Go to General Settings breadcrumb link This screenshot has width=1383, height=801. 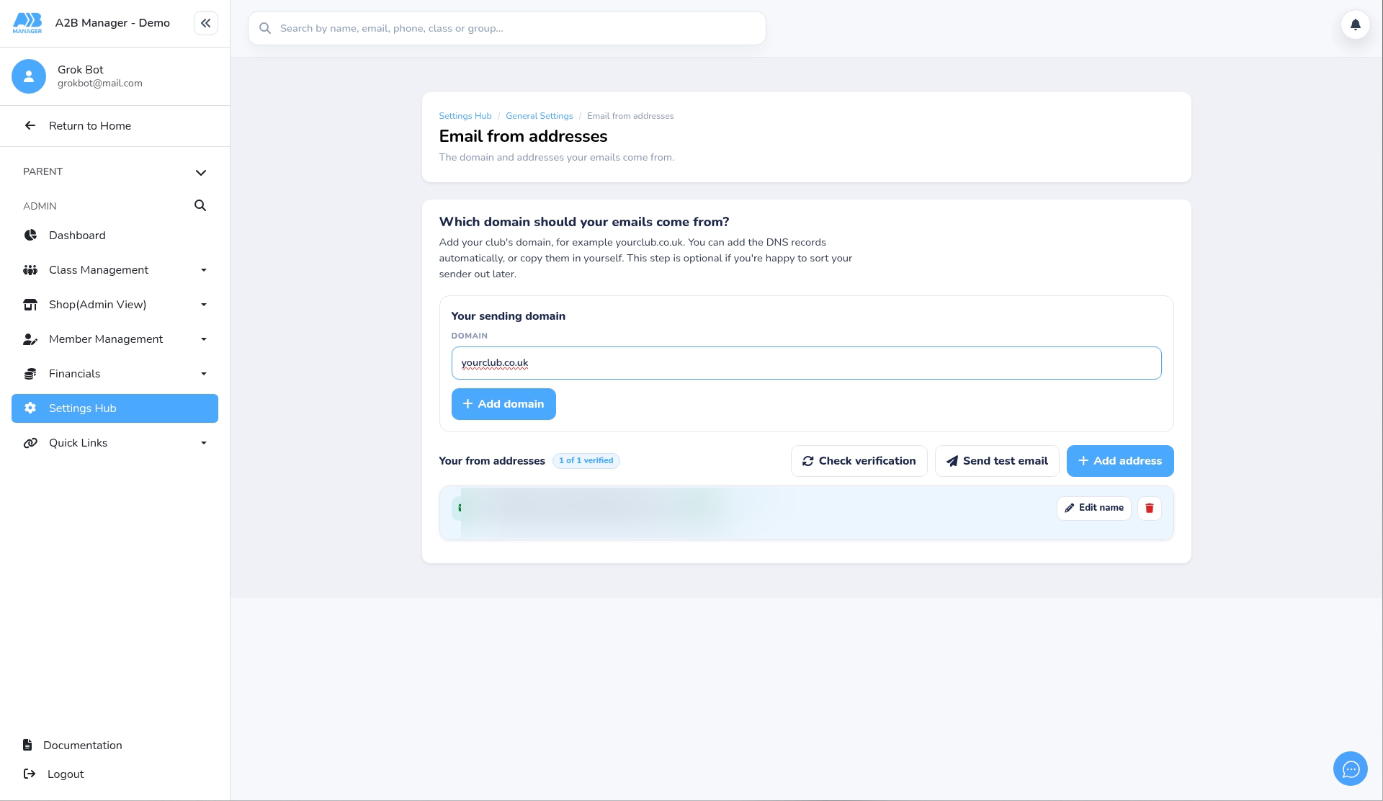(540, 116)
